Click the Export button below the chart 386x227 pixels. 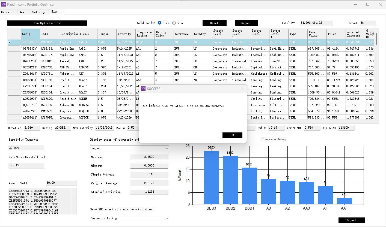351,220
